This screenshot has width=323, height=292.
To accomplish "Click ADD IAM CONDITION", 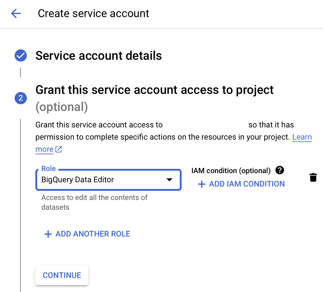I will click(x=247, y=184).
